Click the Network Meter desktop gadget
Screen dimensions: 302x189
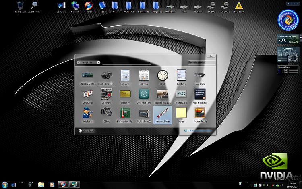pyautogui.click(x=288, y=70)
